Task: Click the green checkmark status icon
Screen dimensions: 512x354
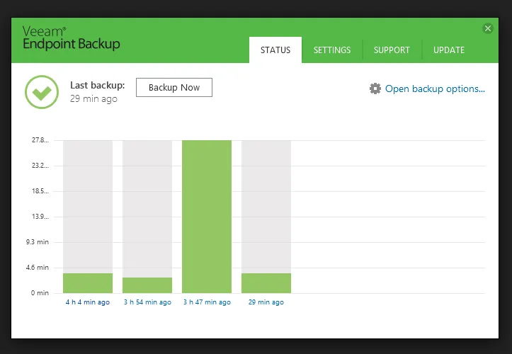Action: pyautogui.click(x=42, y=92)
